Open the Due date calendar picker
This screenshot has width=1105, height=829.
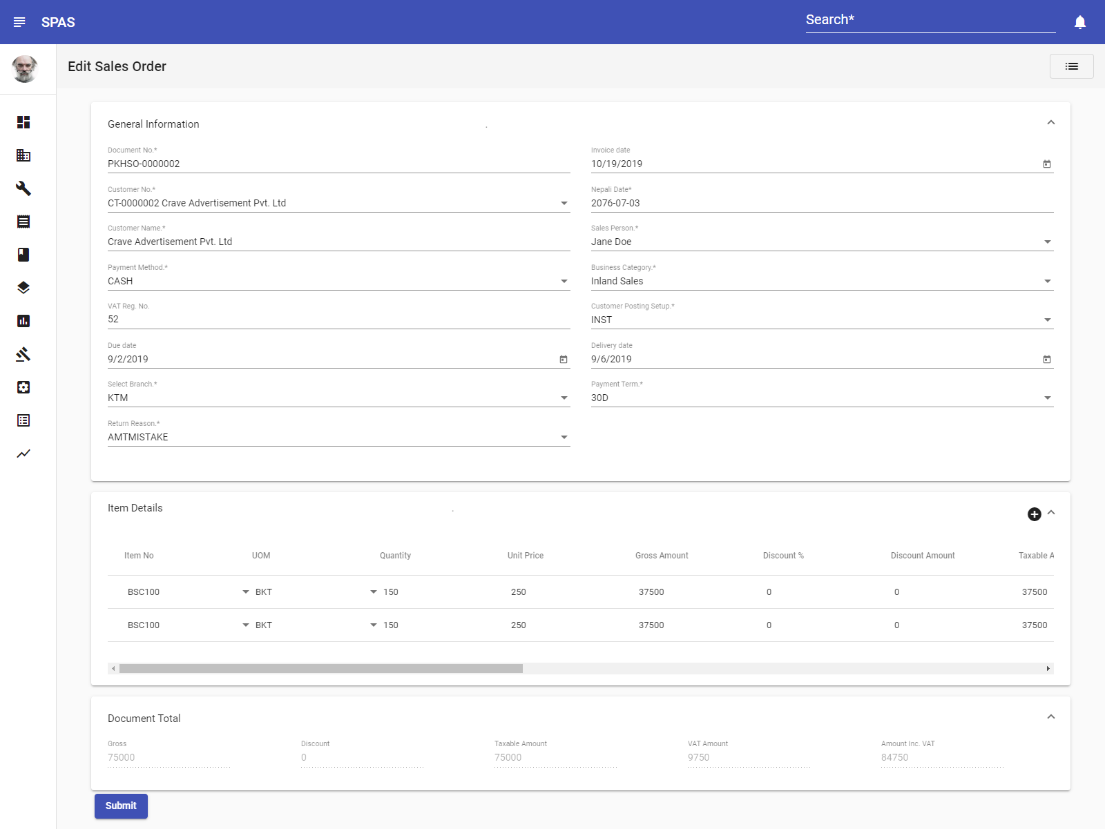coord(563,360)
